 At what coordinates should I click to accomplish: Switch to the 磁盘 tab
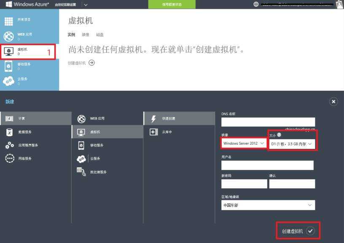pos(99,35)
